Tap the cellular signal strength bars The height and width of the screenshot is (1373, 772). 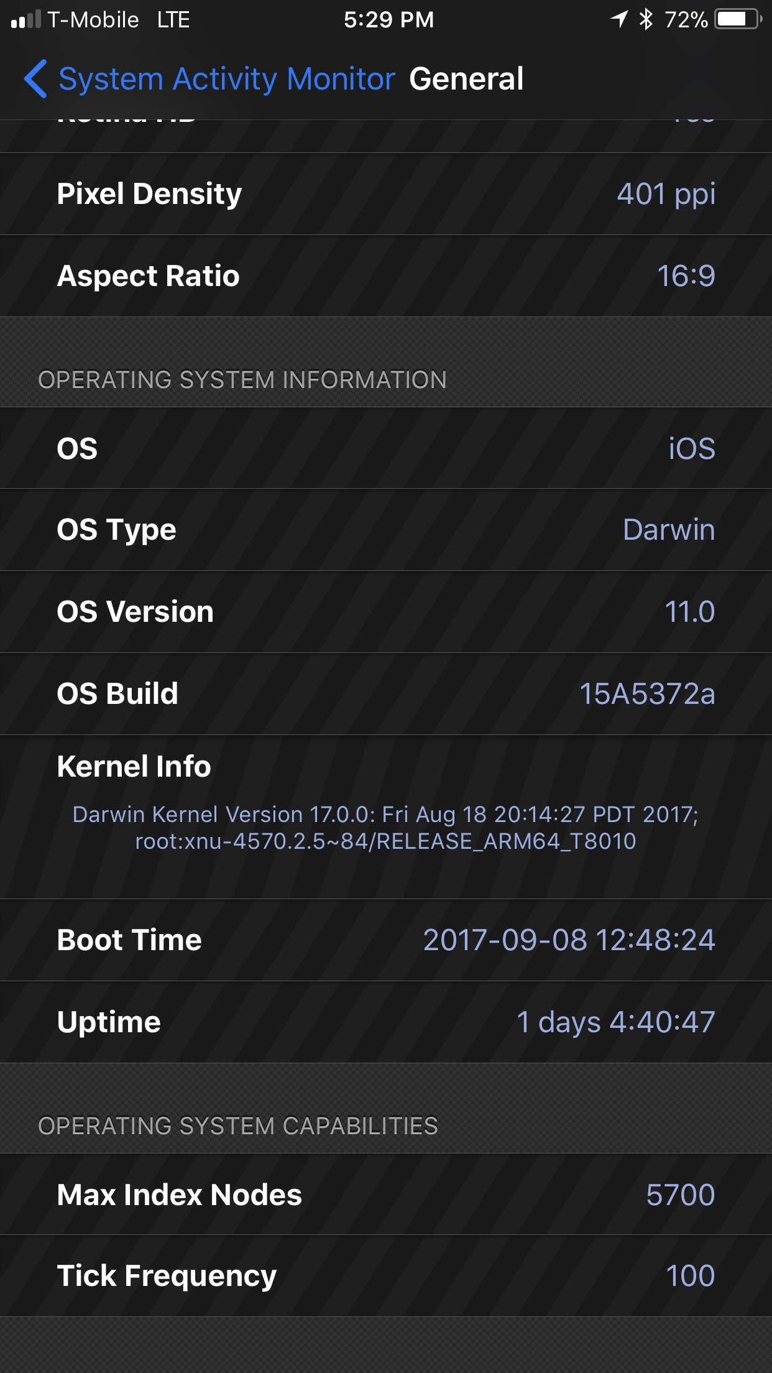[x=26, y=20]
